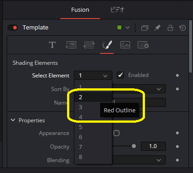Click the Shading Elements heading
This screenshot has height=173, width=193.
tap(35, 63)
